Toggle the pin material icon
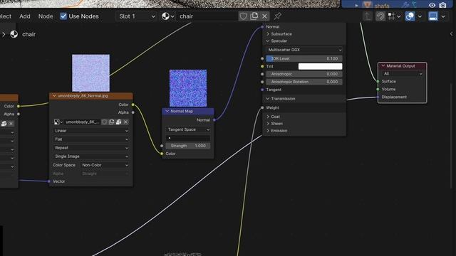The height and width of the screenshot is (256, 456). 277,16
